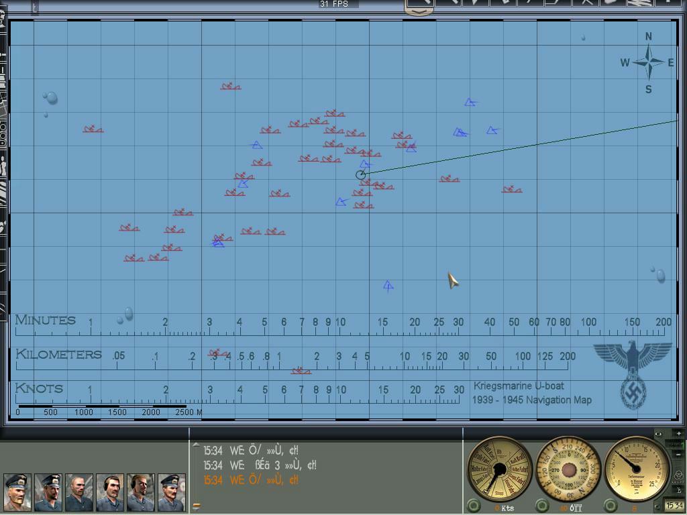Click the compass rose on the map
The image size is (687, 515).
coord(649,62)
